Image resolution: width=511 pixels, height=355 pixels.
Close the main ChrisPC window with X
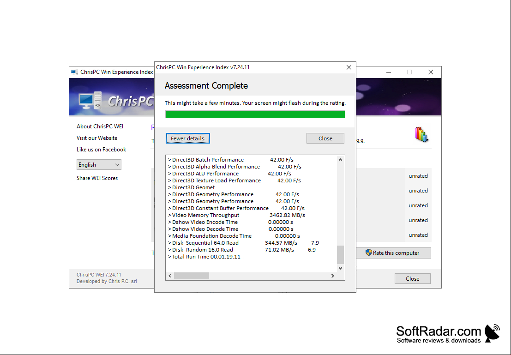(x=431, y=72)
